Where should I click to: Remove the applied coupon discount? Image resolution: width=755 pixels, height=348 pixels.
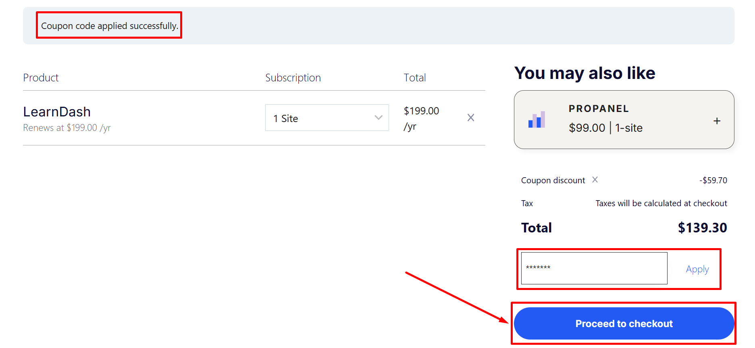click(x=595, y=180)
